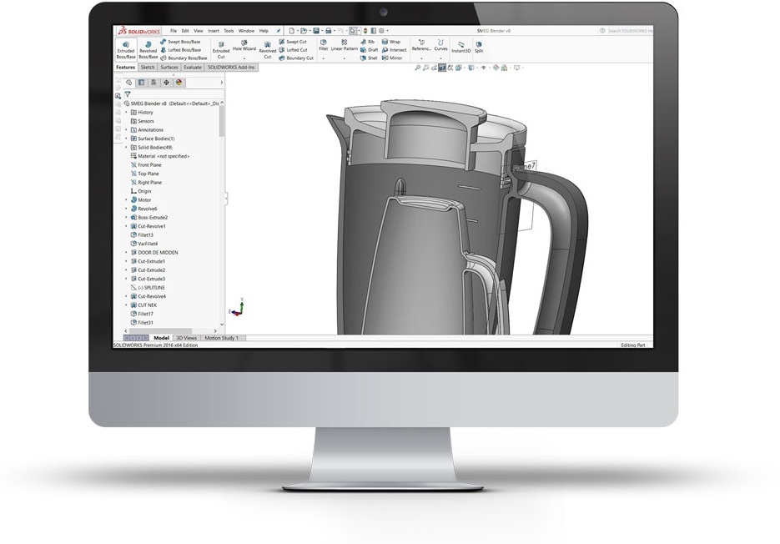Screen dimensions: 780x544
Task: Pin the menu bar with the pushpin
Action: (279, 30)
